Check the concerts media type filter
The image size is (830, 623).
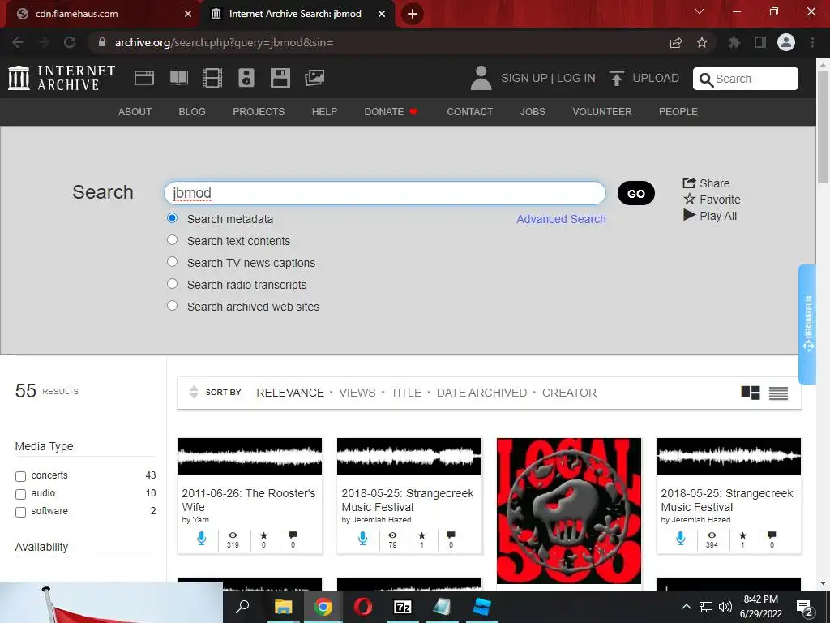click(x=20, y=476)
